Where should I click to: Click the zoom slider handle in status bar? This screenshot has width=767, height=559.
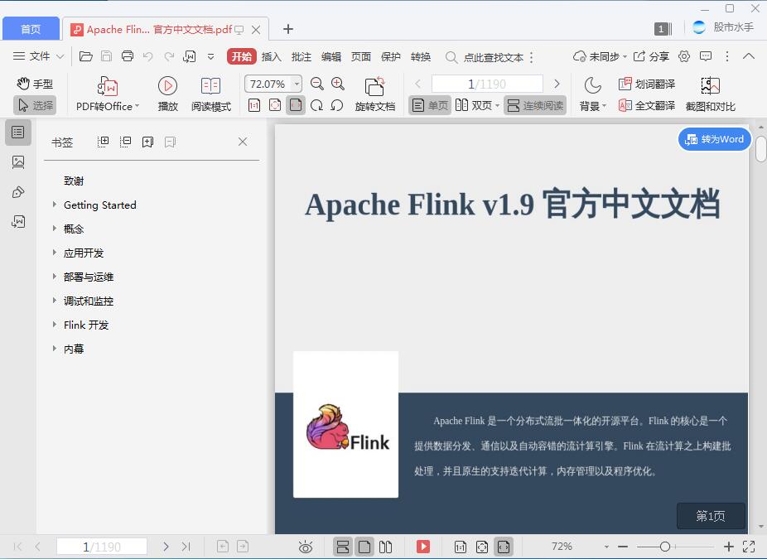click(665, 547)
